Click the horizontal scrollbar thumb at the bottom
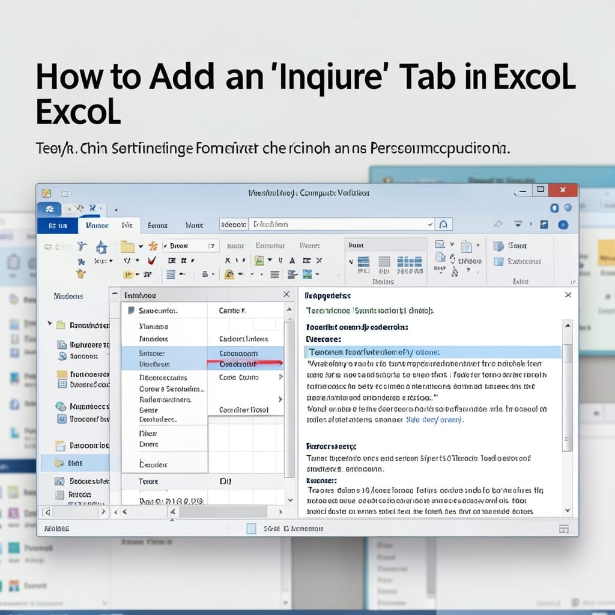Screen dimensions: 615x615 click(223, 512)
